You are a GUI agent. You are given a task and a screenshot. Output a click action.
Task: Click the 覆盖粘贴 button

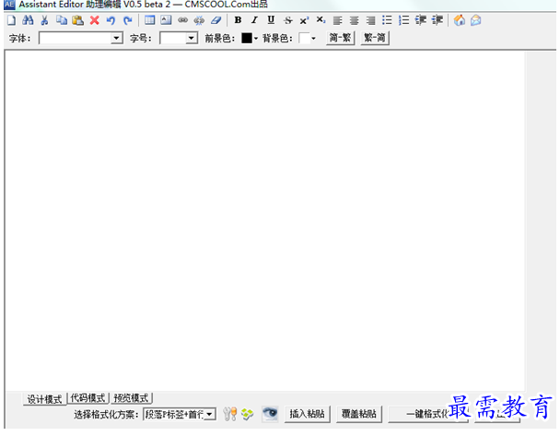(x=359, y=414)
